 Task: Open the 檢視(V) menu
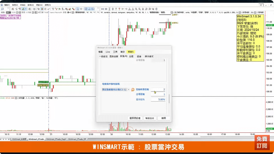[15, 5]
